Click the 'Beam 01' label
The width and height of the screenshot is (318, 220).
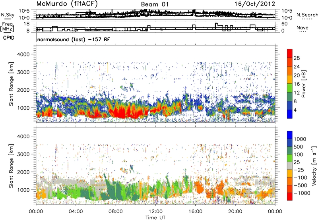pyautogui.click(x=155, y=4)
